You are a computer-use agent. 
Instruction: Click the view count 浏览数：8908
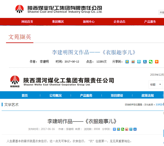(92, 129)
